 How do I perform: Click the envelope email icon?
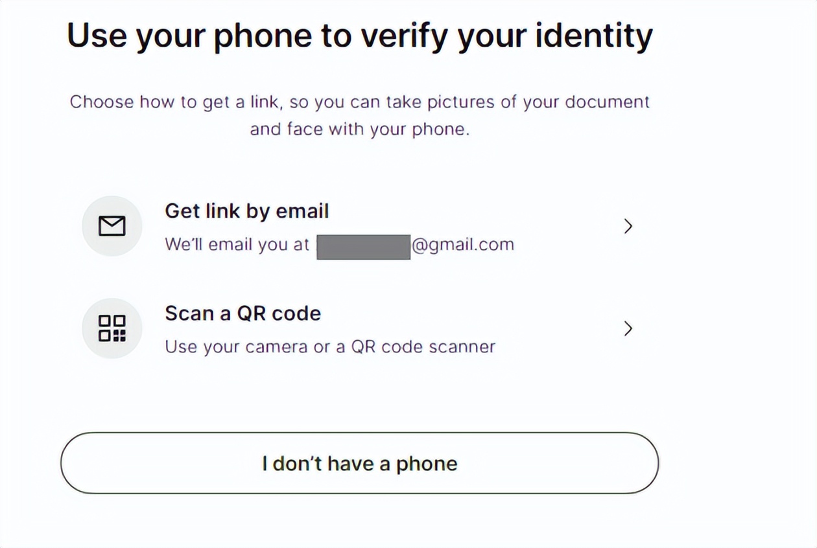click(112, 226)
